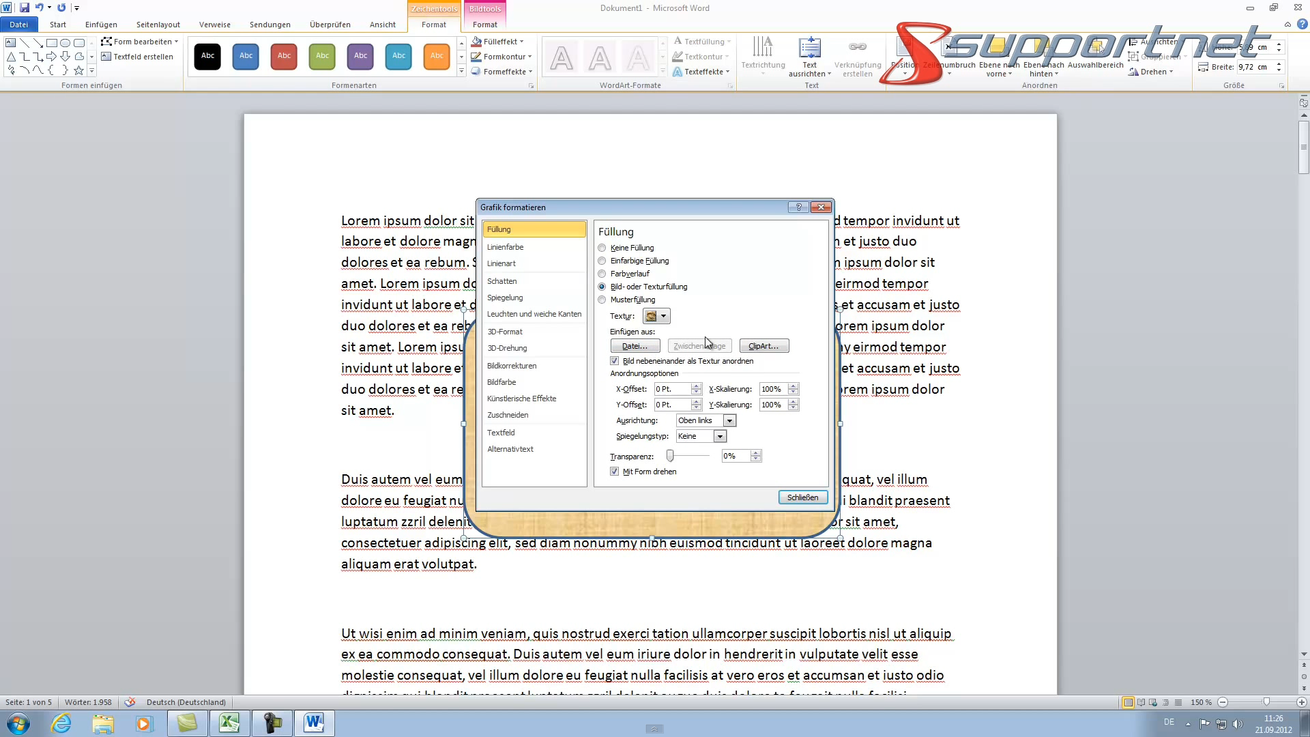Select the star shape tool

coord(78,70)
